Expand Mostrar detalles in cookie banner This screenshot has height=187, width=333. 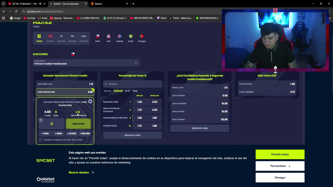coord(81,172)
